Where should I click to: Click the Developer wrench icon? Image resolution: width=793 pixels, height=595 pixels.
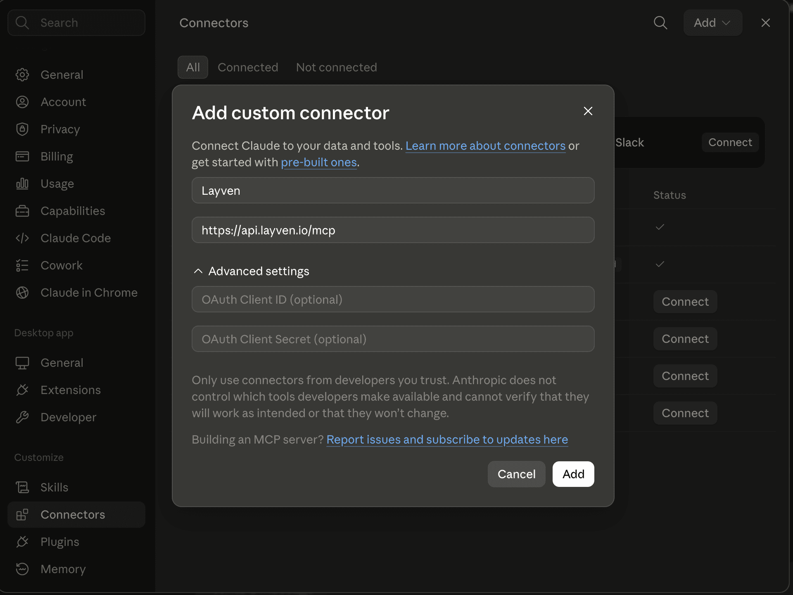coord(22,417)
